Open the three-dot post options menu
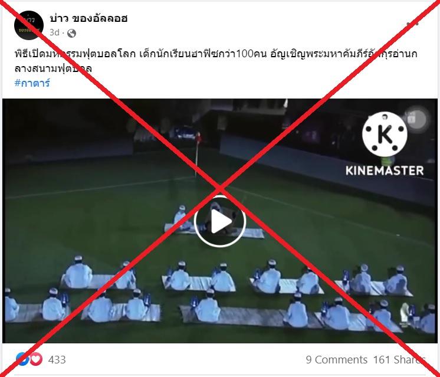 [412, 24]
